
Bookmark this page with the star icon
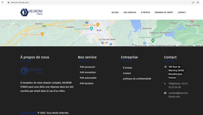[197, 2]
